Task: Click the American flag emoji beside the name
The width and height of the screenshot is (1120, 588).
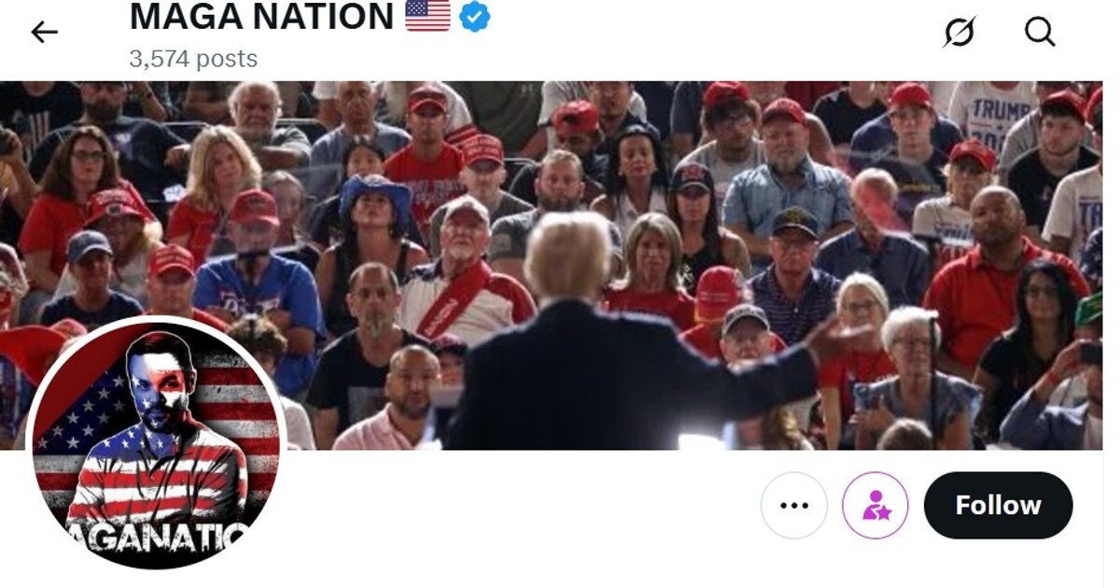Action: 427,15
